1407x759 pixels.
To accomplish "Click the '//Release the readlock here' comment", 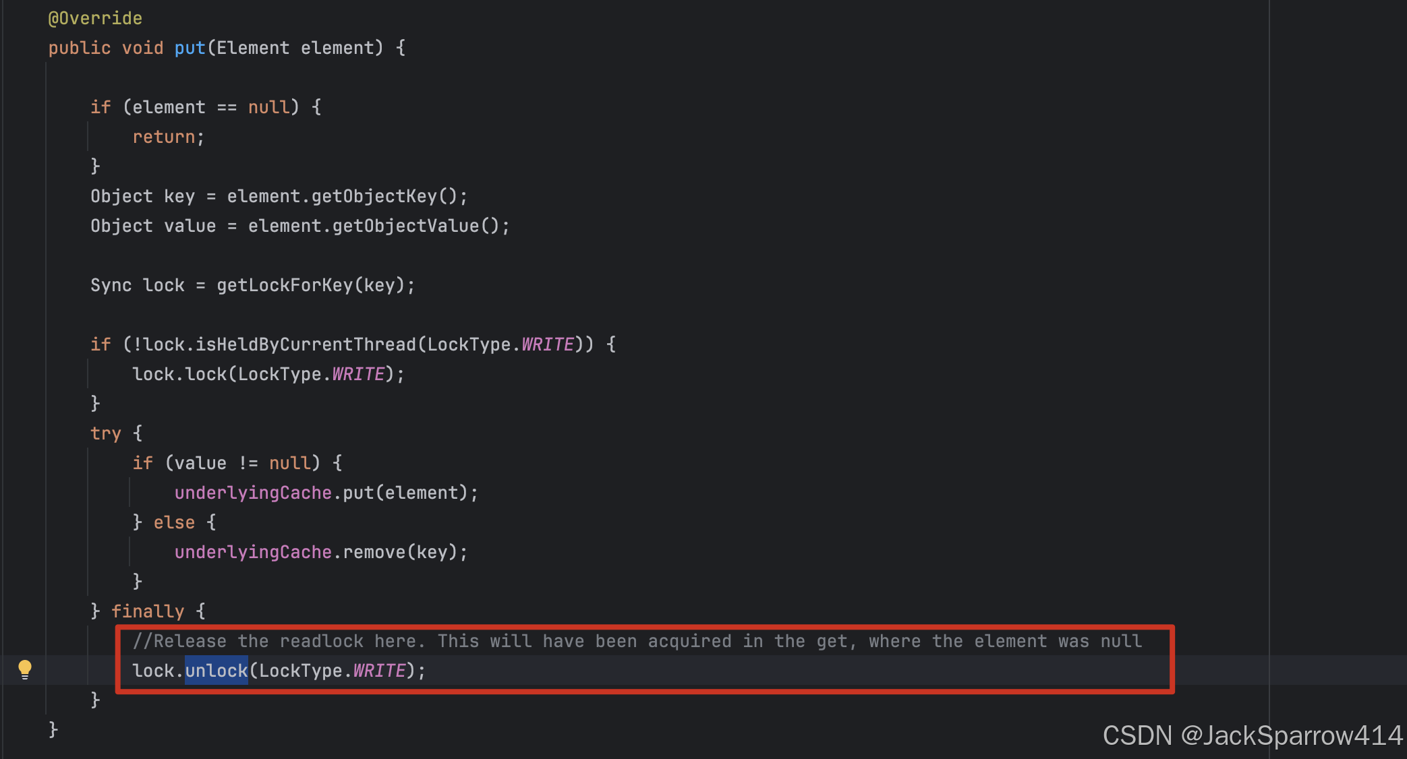I will 637,641.
